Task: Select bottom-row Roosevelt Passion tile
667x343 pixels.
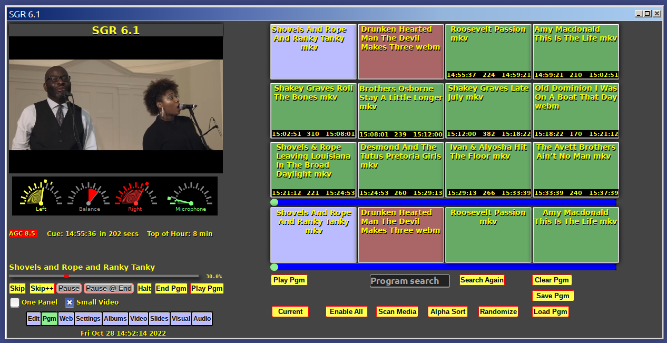Action: point(488,235)
